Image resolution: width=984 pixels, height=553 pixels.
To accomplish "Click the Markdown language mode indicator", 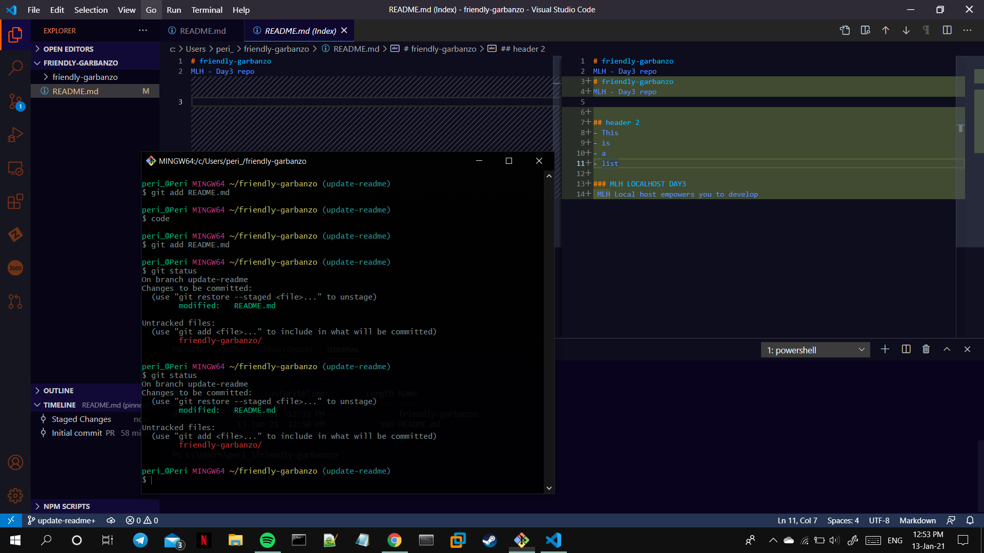I will tap(917, 520).
